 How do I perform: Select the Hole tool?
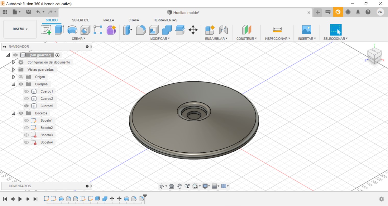pos(85,30)
